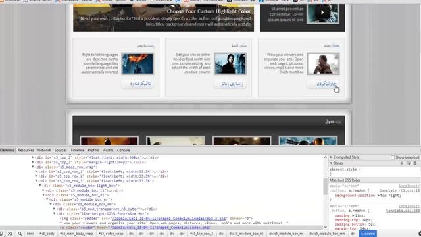
Task: Select the img class="padded" node row
Action: pos(156,219)
